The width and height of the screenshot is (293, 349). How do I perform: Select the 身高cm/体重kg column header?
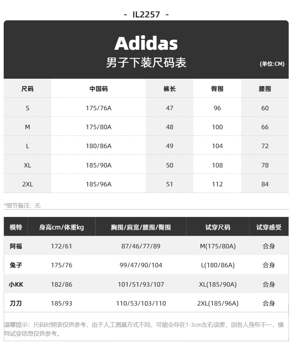[x=61, y=227]
